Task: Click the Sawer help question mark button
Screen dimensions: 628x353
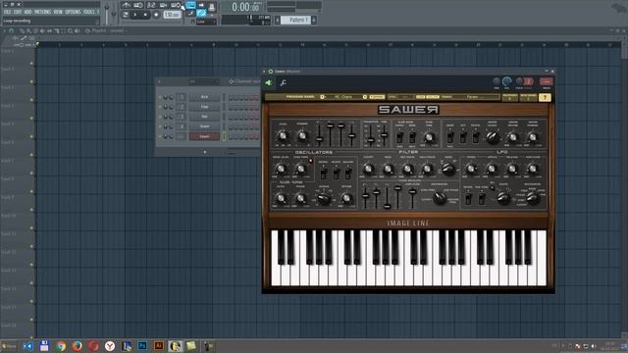Action: pos(545,97)
